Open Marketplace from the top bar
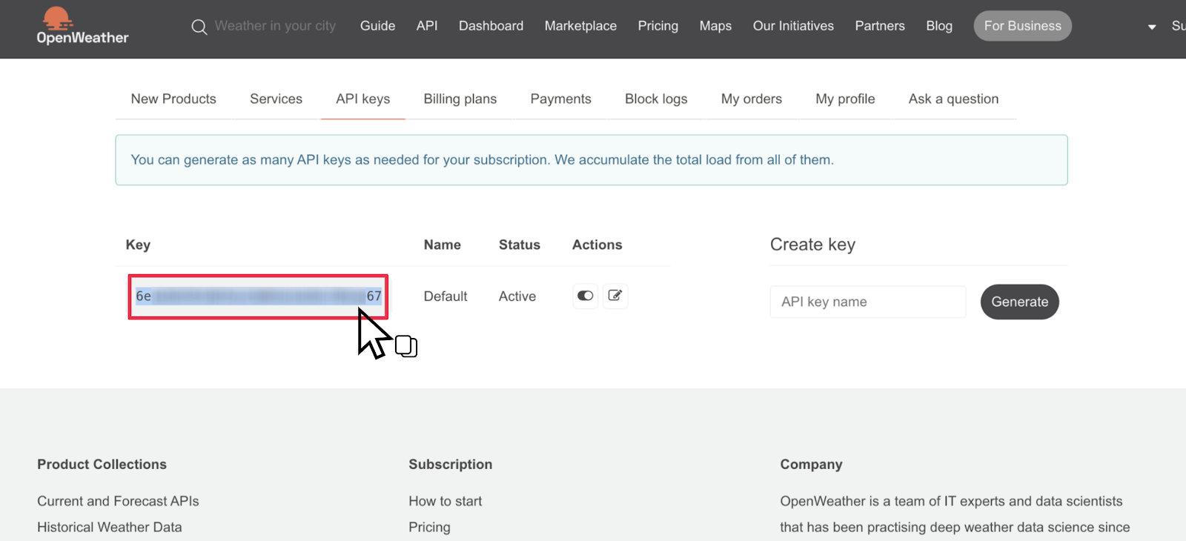Viewport: 1186px width, 541px height. coord(580,26)
